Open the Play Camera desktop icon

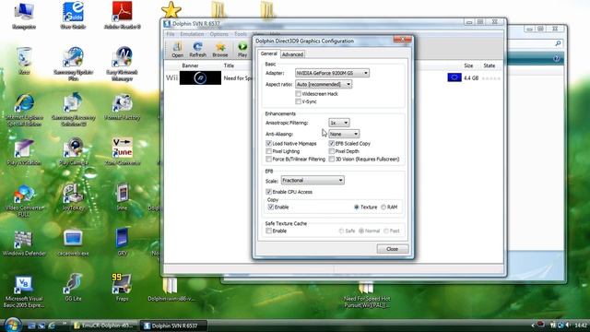pyautogui.click(x=74, y=152)
